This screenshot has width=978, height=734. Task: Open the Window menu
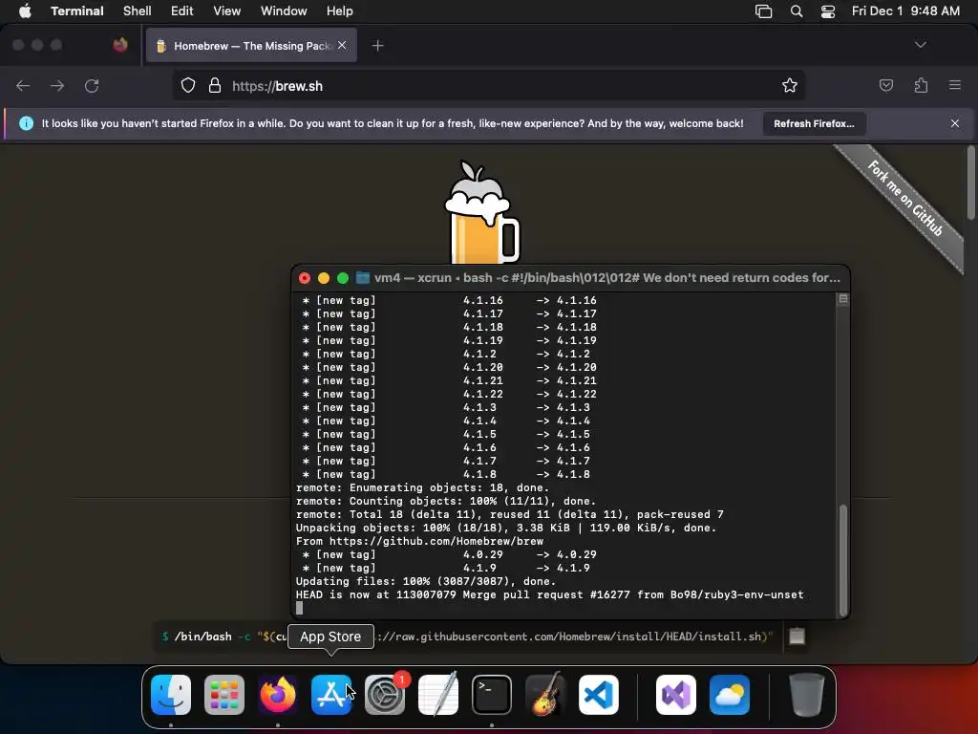(284, 11)
